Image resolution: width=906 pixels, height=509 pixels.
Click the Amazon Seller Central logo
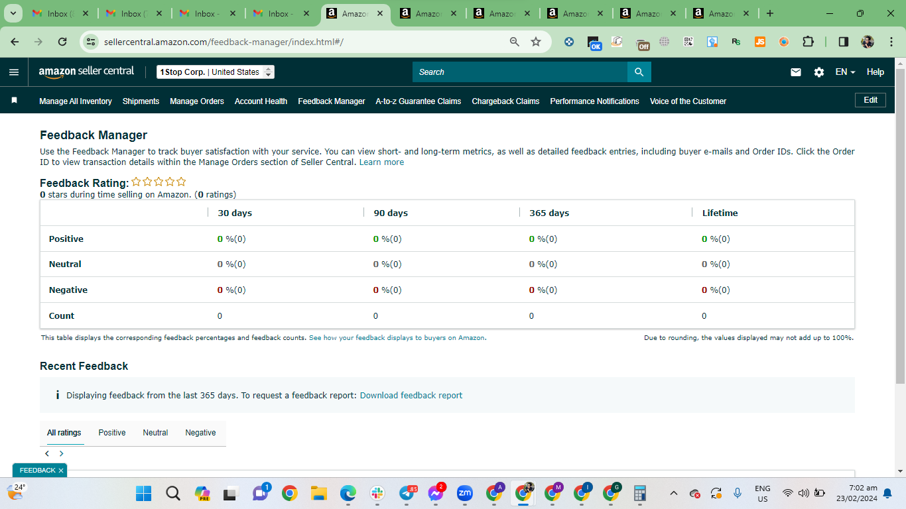(x=86, y=72)
